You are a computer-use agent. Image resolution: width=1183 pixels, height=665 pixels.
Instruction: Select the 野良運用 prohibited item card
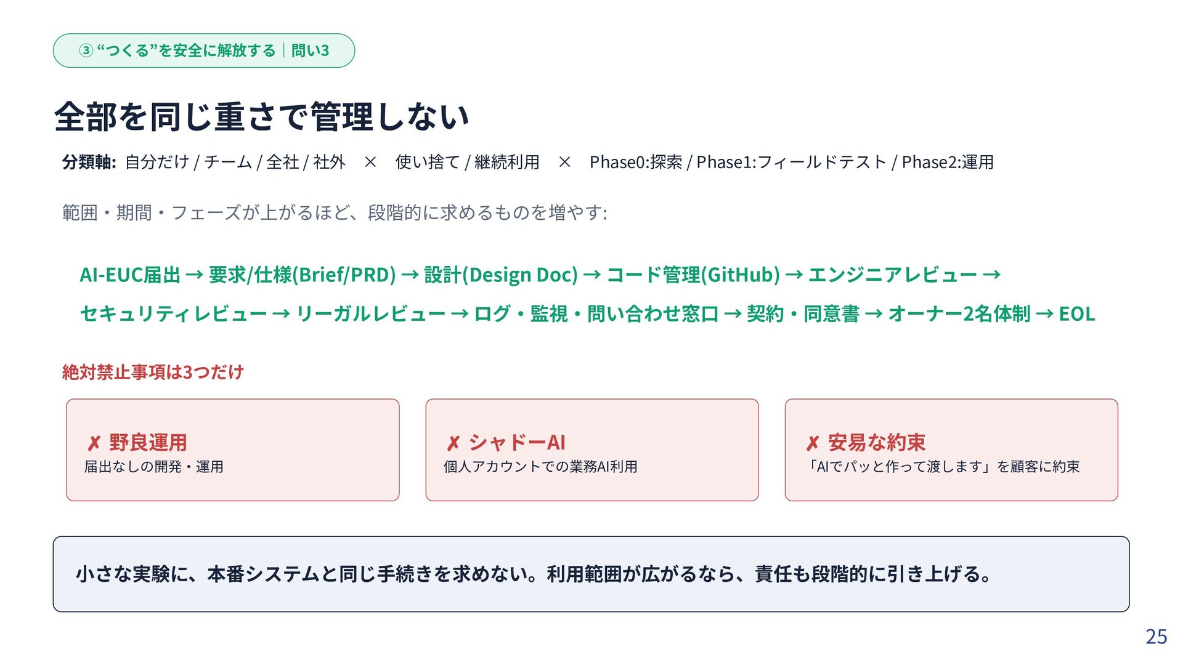(x=233, y=450)
